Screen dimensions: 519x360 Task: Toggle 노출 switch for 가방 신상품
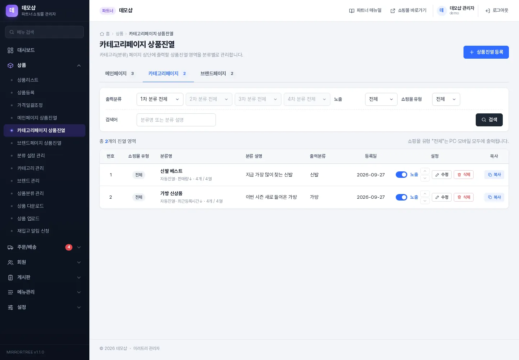pos(402,197)
